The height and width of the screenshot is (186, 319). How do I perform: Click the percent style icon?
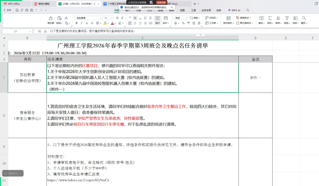point(183,23)
